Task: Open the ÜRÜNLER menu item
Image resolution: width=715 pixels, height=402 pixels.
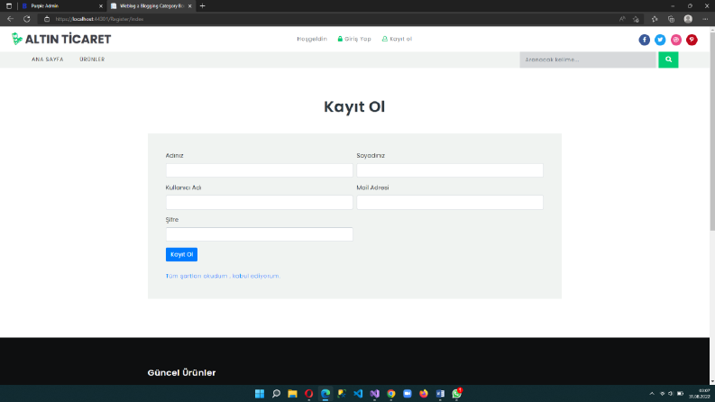Action: 92,59
